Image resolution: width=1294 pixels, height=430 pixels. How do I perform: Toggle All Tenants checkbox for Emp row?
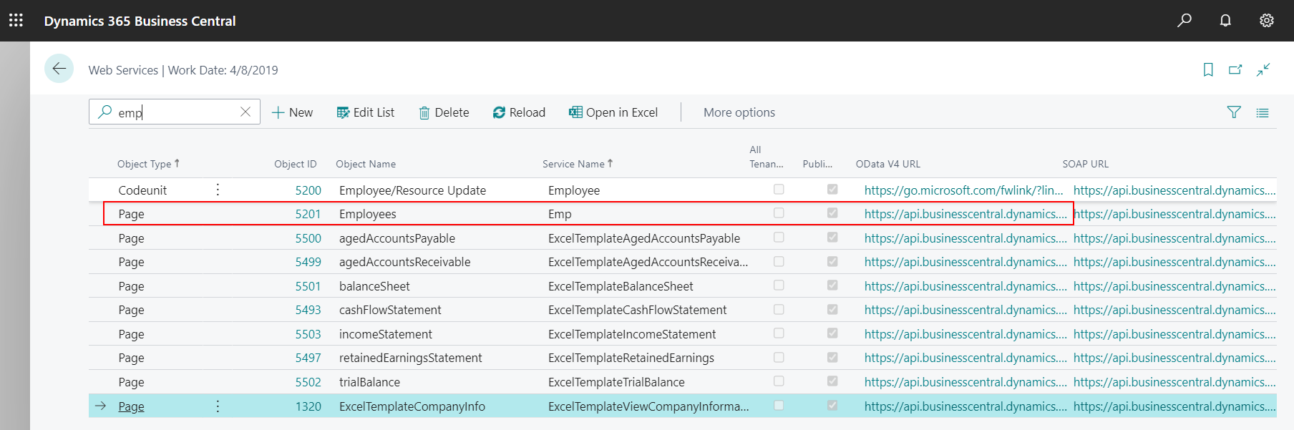tap(779, 212)
